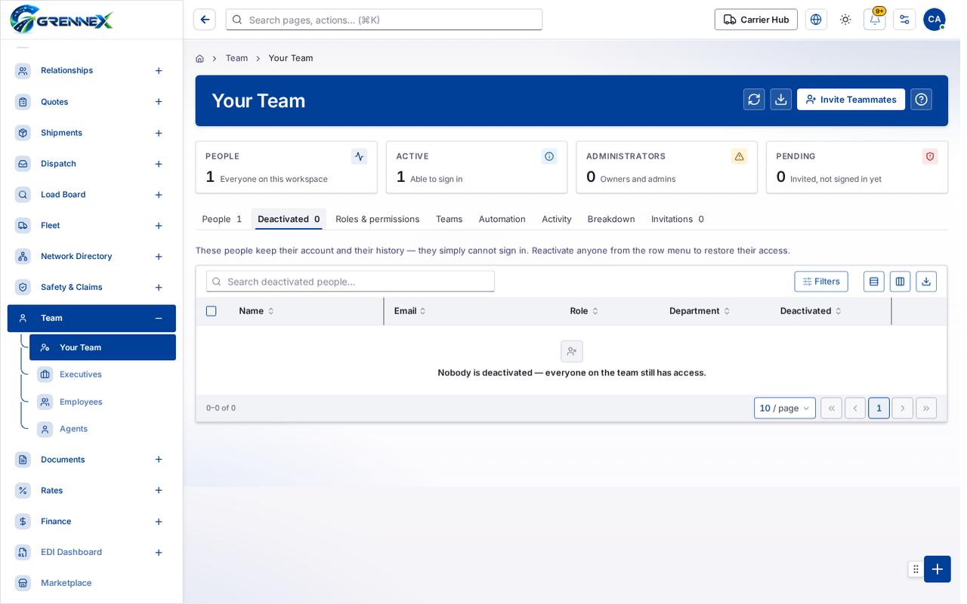Open Agents in the sidebar
The height and width of the screenshot is (604, 967).
tap(103, 429)
